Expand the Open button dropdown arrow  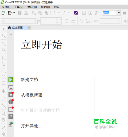pyautogui.click(x=14, y=13)
